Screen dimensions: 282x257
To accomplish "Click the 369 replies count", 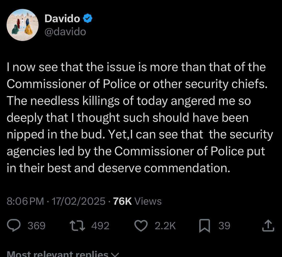I will pyautogui.click(x=37, y=226).
